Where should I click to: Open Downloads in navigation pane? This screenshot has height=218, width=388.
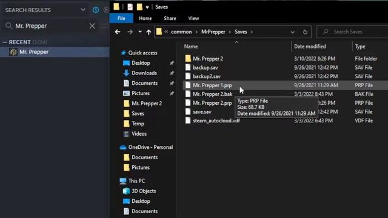click(144, 73)
